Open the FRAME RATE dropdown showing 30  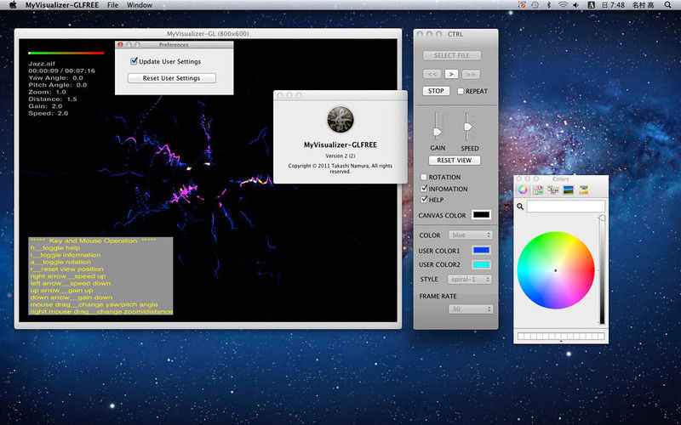pos(470,309)
